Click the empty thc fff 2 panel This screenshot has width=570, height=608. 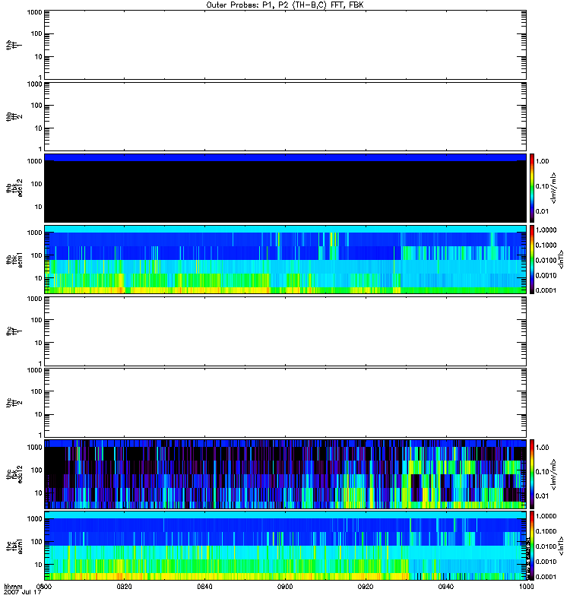click(x=285, y=403)
